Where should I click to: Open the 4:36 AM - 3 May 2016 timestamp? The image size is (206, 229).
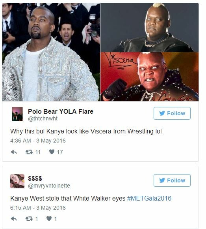(38, 141)
